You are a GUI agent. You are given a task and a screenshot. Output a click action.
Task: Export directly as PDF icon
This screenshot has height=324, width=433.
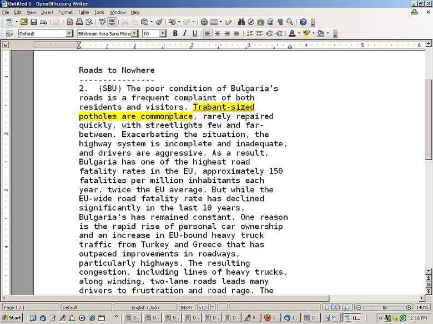coord(70,22)
